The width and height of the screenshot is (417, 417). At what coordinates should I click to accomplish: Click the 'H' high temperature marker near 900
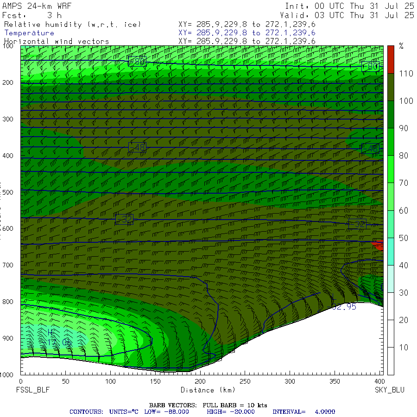pos(50,332)
